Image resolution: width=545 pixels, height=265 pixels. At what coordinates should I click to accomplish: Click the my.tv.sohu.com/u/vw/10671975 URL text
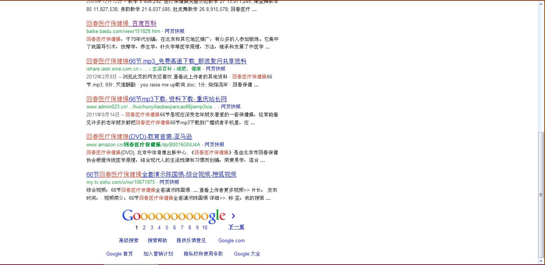[121, 182]
